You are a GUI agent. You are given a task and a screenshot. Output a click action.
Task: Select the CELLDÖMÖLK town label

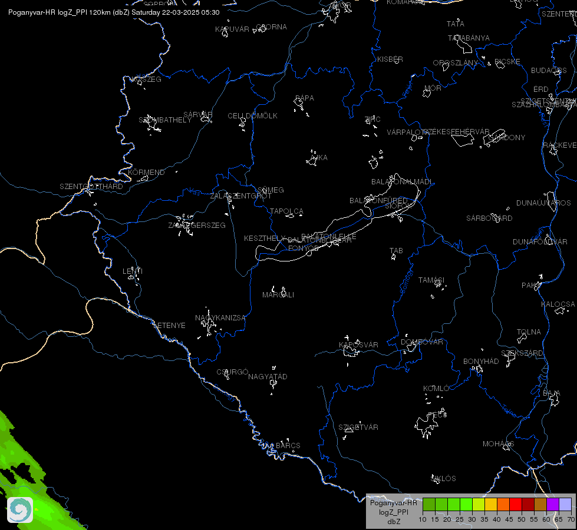point(252,116)
